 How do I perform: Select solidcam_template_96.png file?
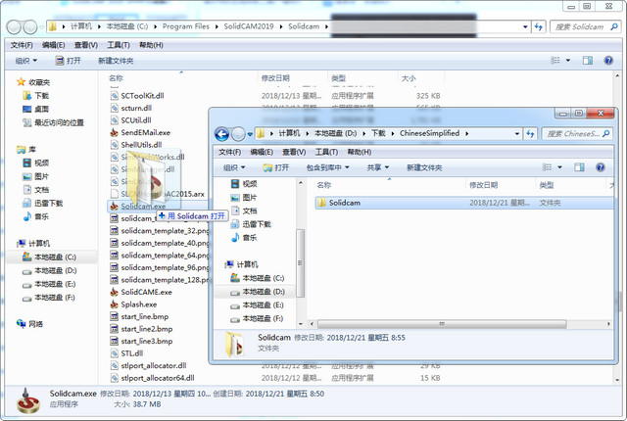pos(159,267)
